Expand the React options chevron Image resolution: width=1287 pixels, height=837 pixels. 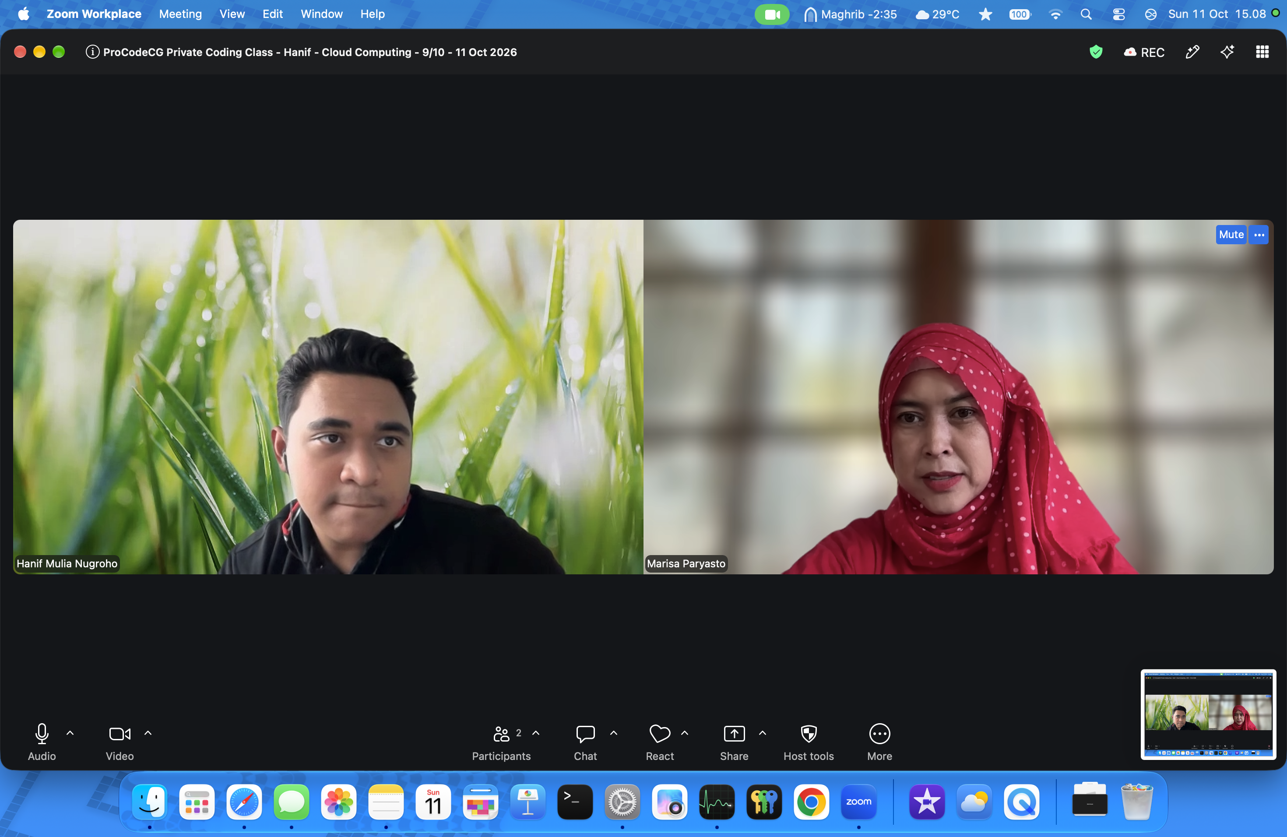tap(685, 733)
